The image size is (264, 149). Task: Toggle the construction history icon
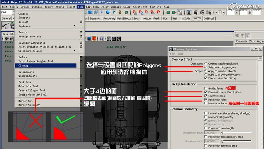(180, 12)
